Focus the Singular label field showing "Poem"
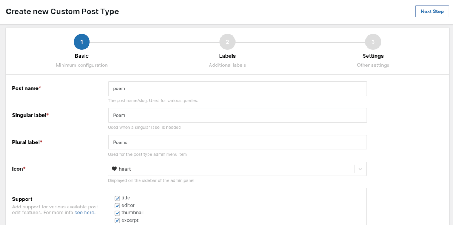The width and height of the screenshot is (453, 225). pos(237,115)
